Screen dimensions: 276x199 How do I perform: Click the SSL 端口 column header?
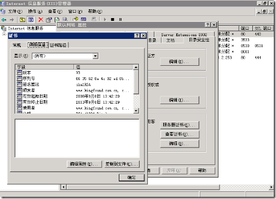(263, 28)
